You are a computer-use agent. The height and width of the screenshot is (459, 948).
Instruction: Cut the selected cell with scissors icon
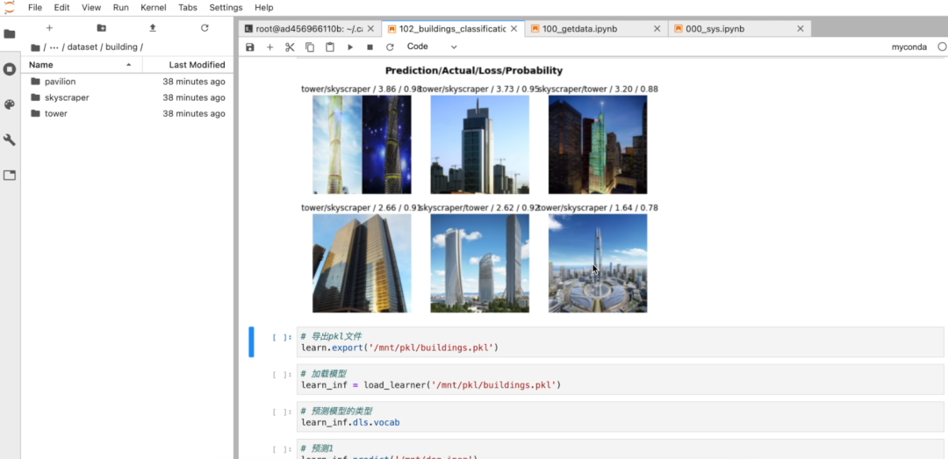(290, 47)
